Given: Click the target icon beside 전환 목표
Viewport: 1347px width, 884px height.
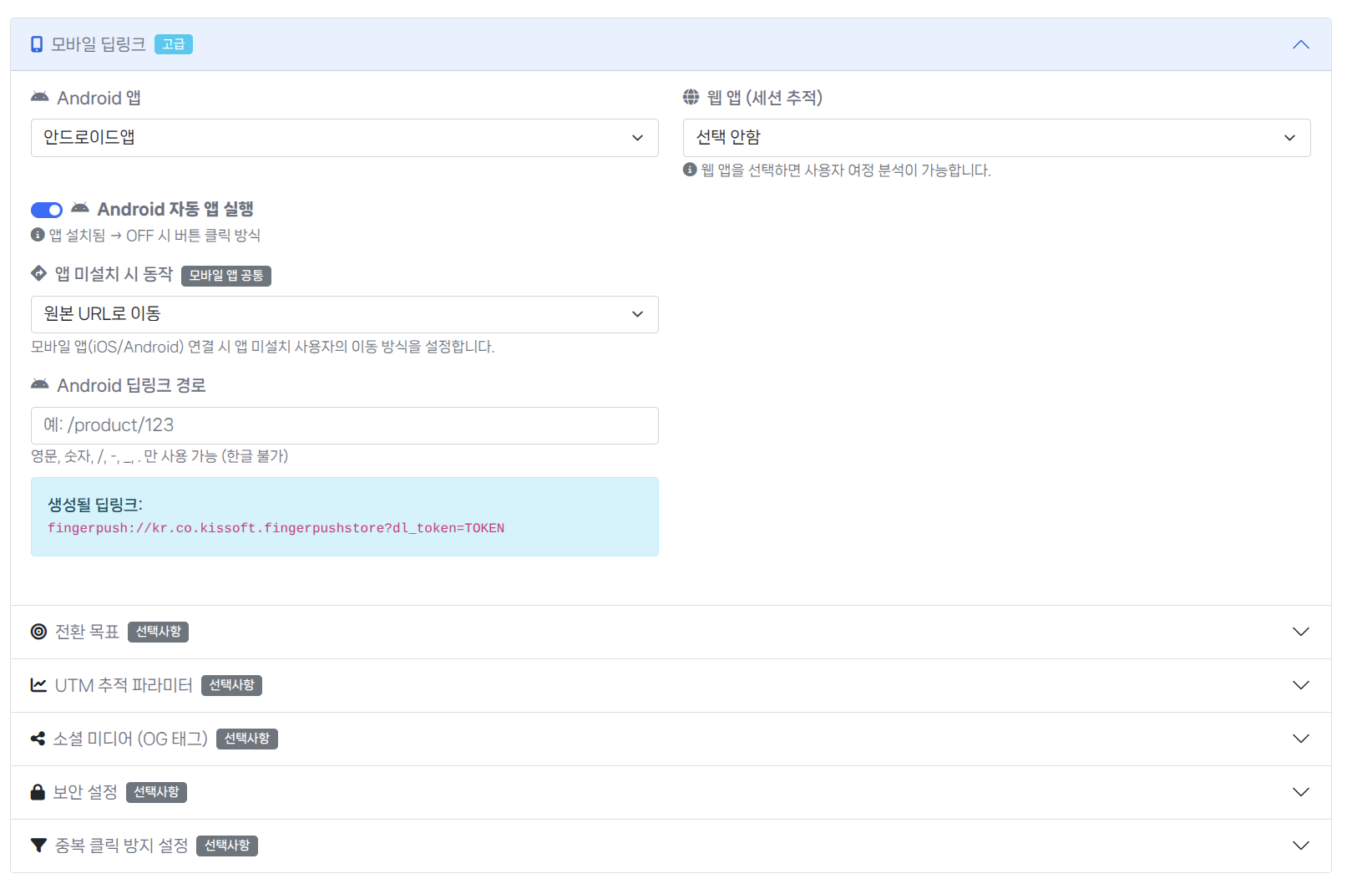Looking at the screenshot, I should (38, 632).
